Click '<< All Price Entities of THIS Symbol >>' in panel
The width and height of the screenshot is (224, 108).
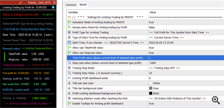pyautogui.click(x=28, y=104)
